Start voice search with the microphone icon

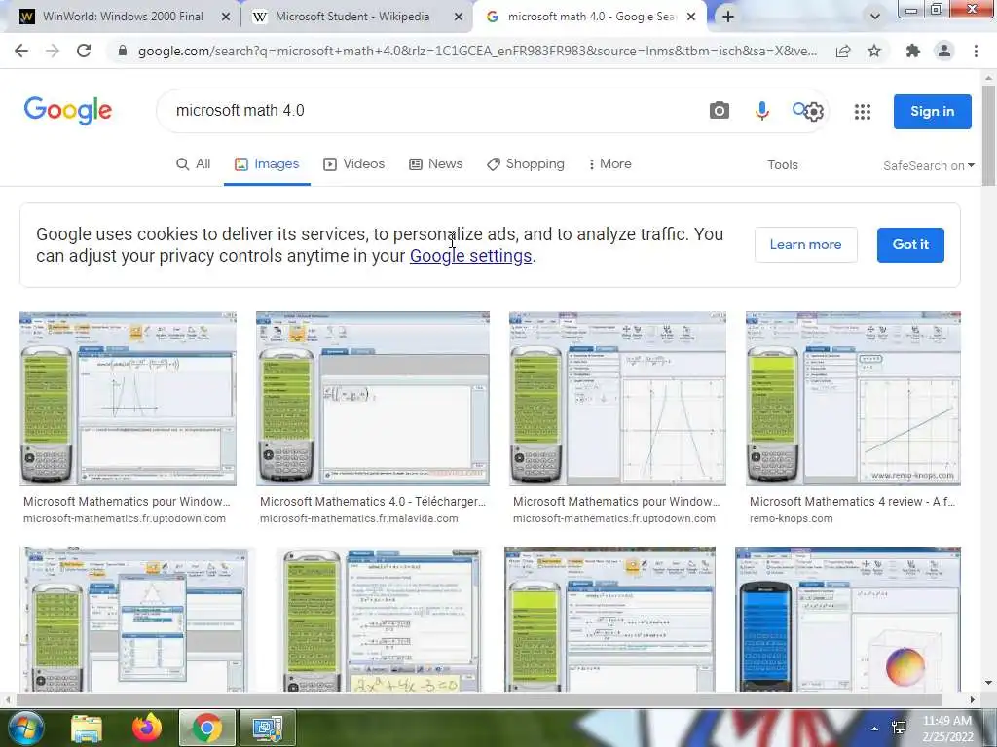[x=761, y=111]
